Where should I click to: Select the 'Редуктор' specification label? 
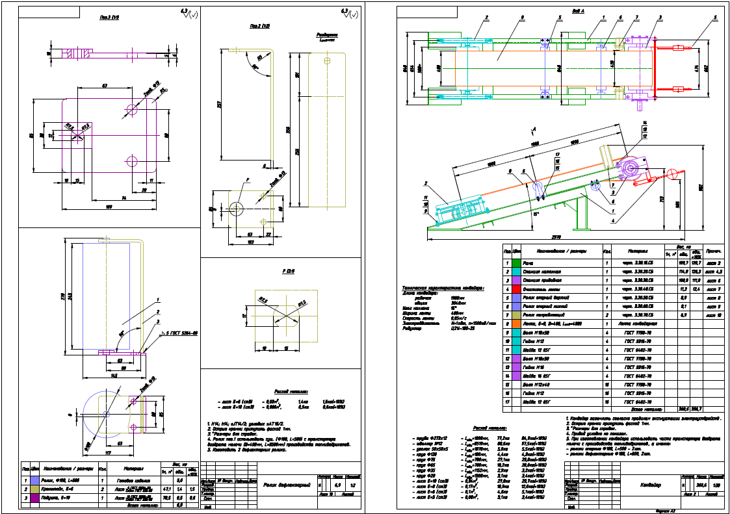click(x=411, y=329)
